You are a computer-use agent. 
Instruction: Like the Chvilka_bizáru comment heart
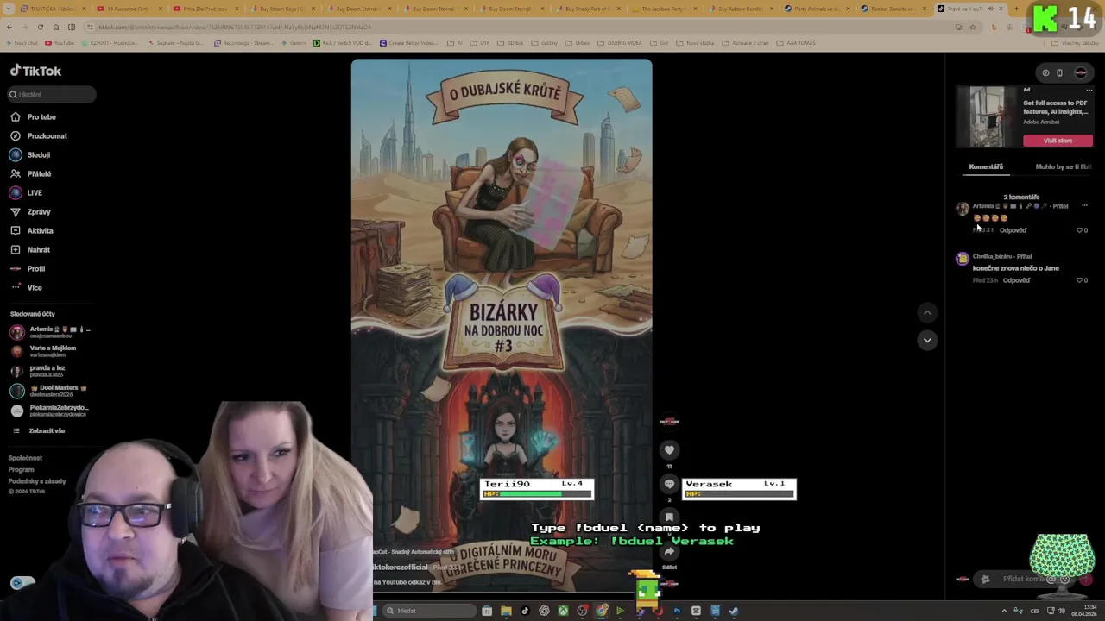(x=1079, y=280)
